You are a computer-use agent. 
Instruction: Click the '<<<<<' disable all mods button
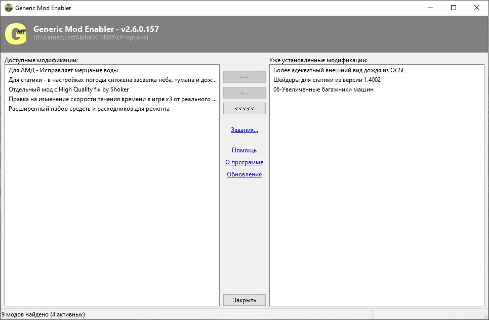click(x=244, y=109)
